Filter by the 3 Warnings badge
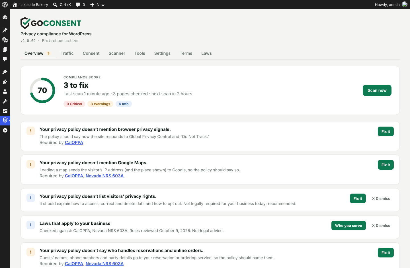 pos(100,104)
